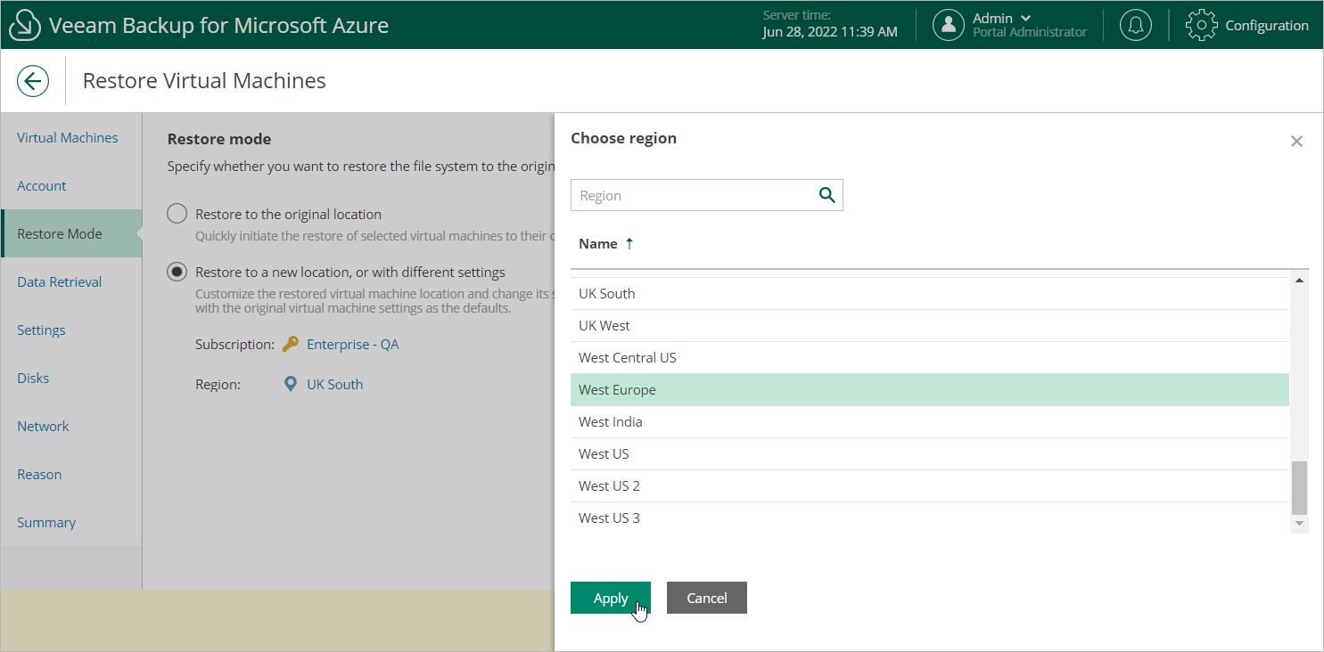Viewport: 1324px width, 652px height.
Task: Click the Choose region heading
Action: point(623,138)
